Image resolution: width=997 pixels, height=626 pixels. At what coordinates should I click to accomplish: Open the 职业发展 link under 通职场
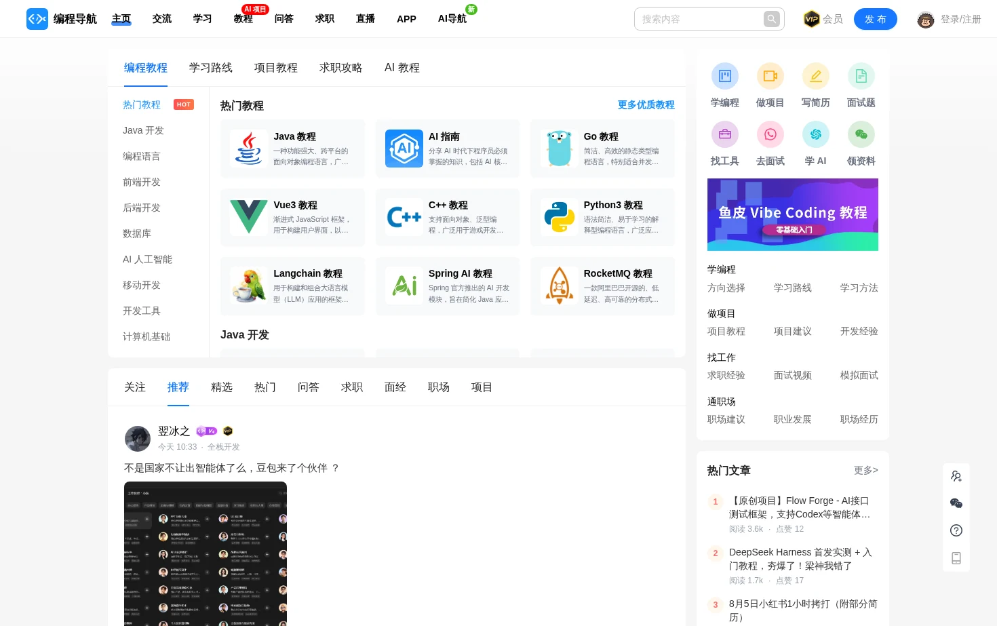tap(793, 419)
